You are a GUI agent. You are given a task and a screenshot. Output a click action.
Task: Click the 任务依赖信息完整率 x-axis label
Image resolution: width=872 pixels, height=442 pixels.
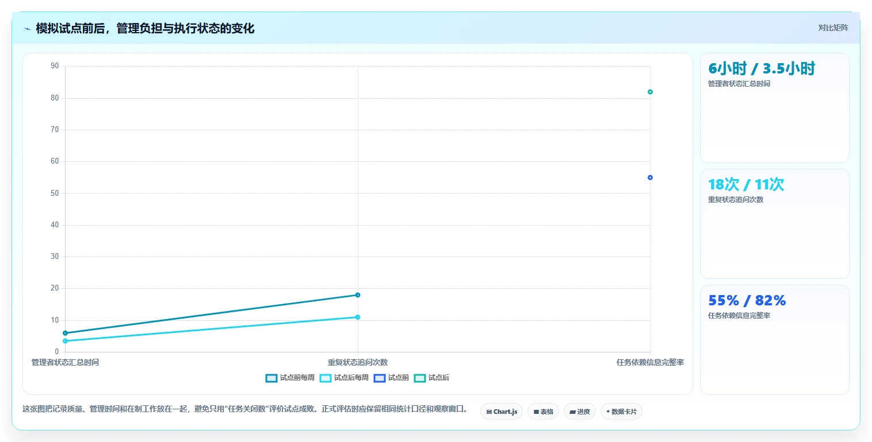650,362
